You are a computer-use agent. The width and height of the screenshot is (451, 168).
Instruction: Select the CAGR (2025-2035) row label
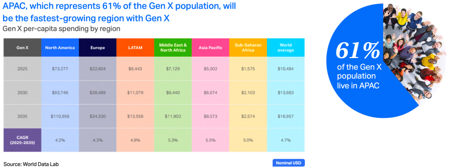pos(22,140)
